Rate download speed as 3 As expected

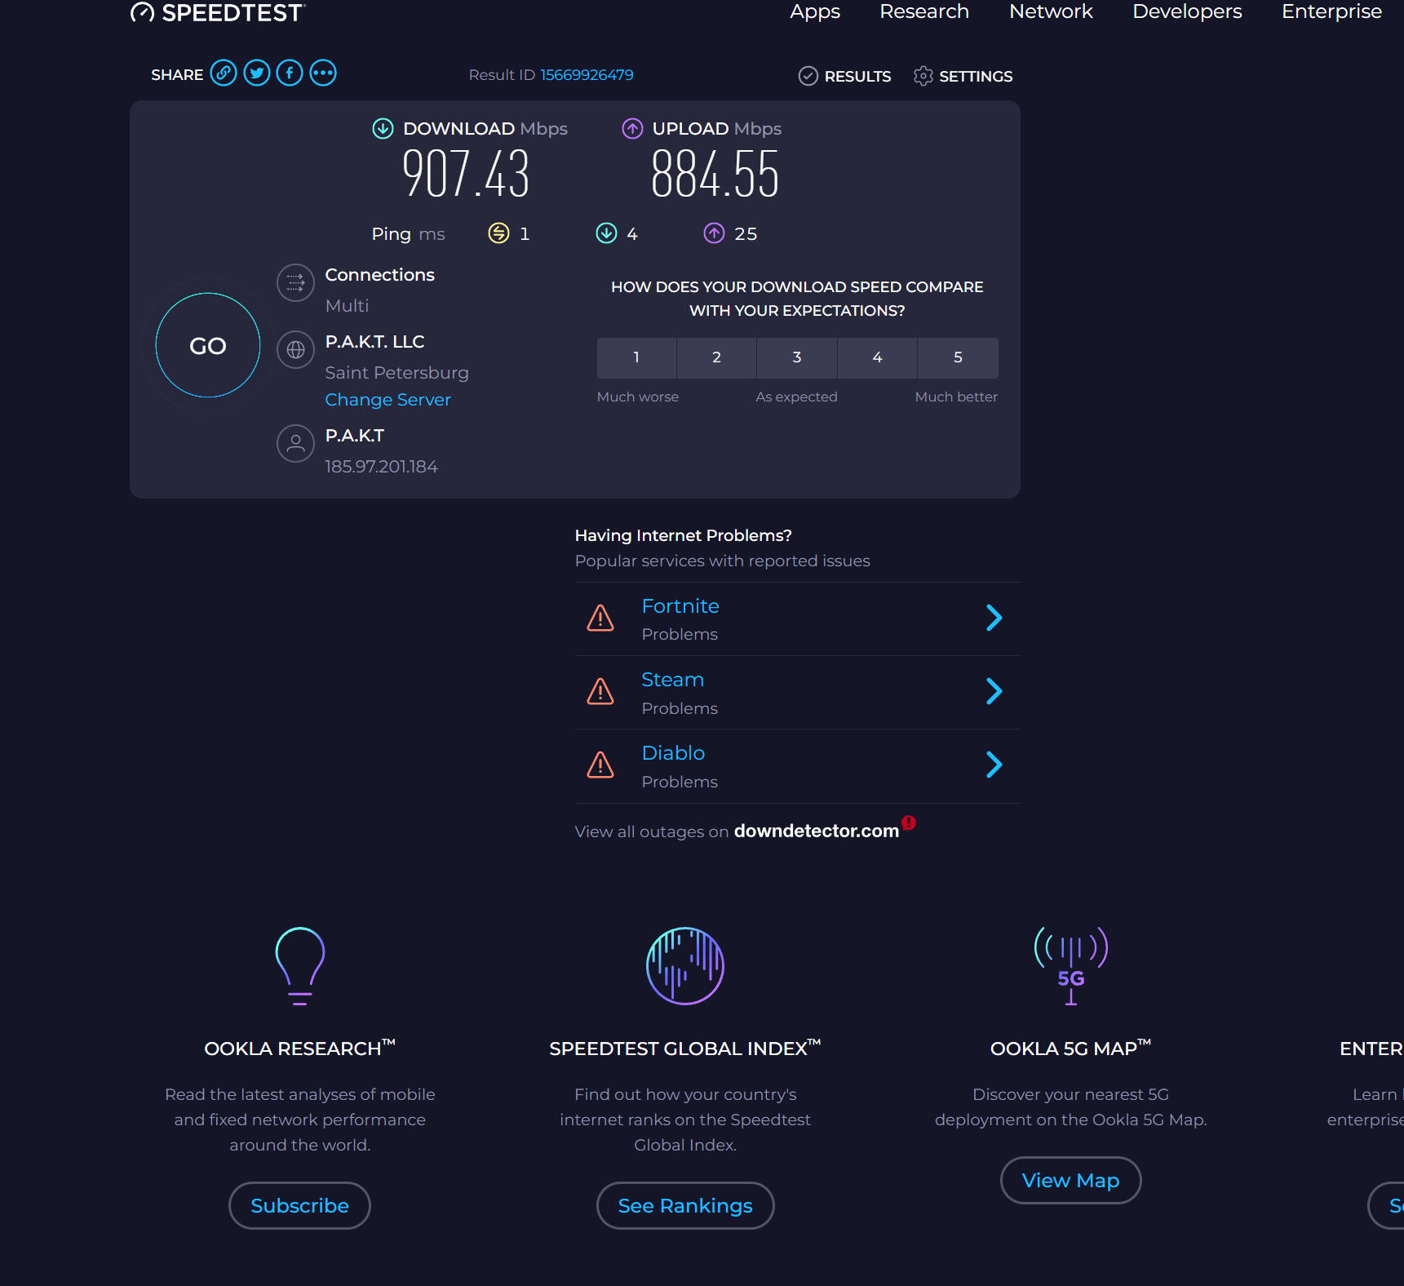797,357
